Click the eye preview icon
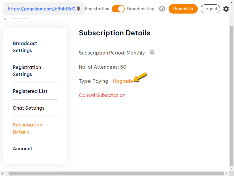 [x=162, y=9]
